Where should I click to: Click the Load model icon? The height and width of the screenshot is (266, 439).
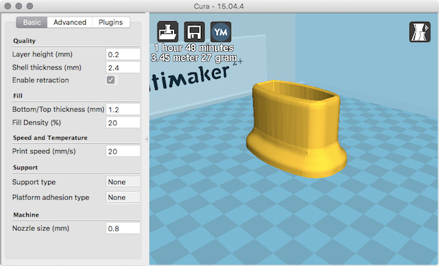click(167, 32)
